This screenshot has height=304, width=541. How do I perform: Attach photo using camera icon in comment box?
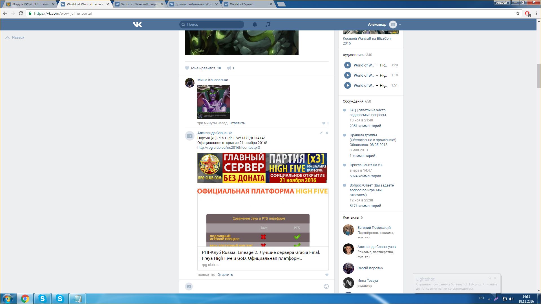(x=189, y=287)
